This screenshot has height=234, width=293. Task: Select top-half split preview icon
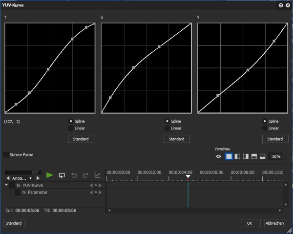click(254, 156)
